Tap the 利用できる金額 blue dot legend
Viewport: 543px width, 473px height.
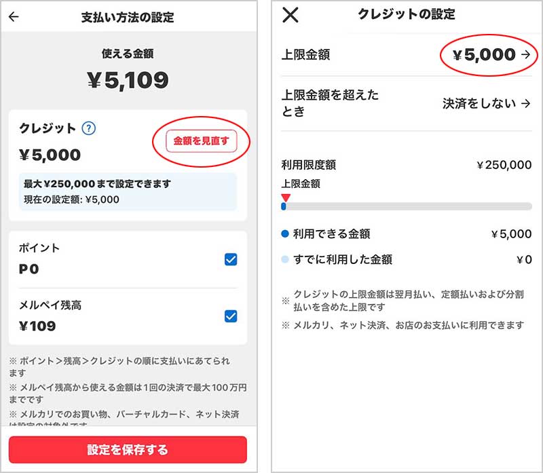[x=285, y=234]
